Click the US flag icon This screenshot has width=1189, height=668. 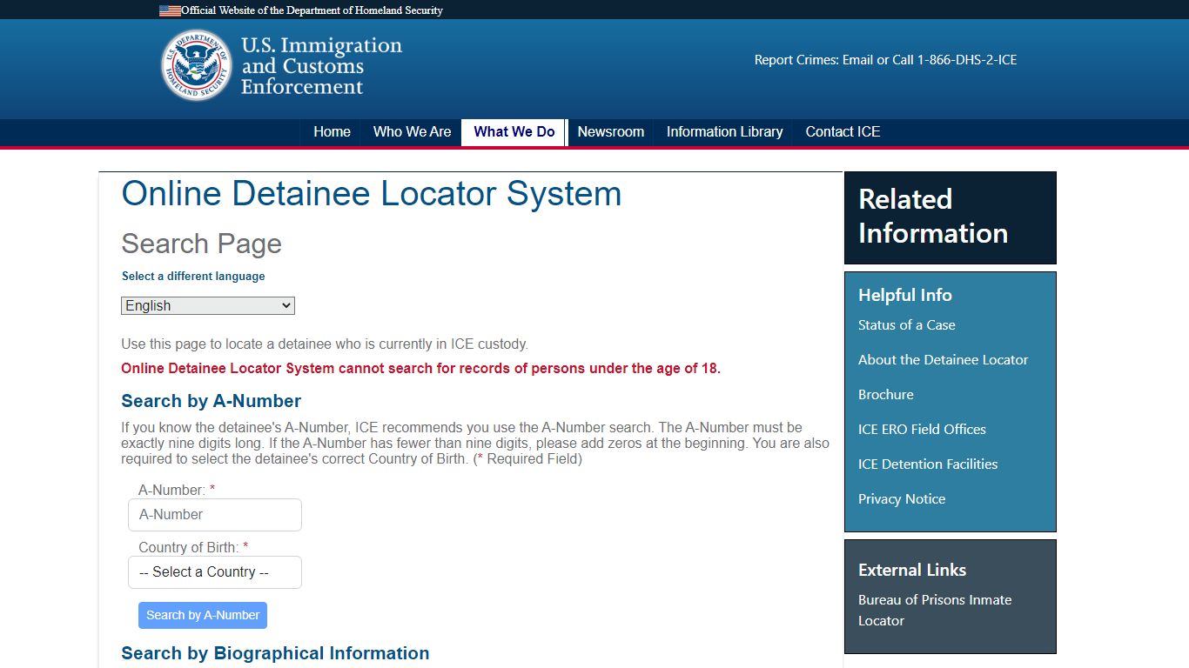point(170,10)
